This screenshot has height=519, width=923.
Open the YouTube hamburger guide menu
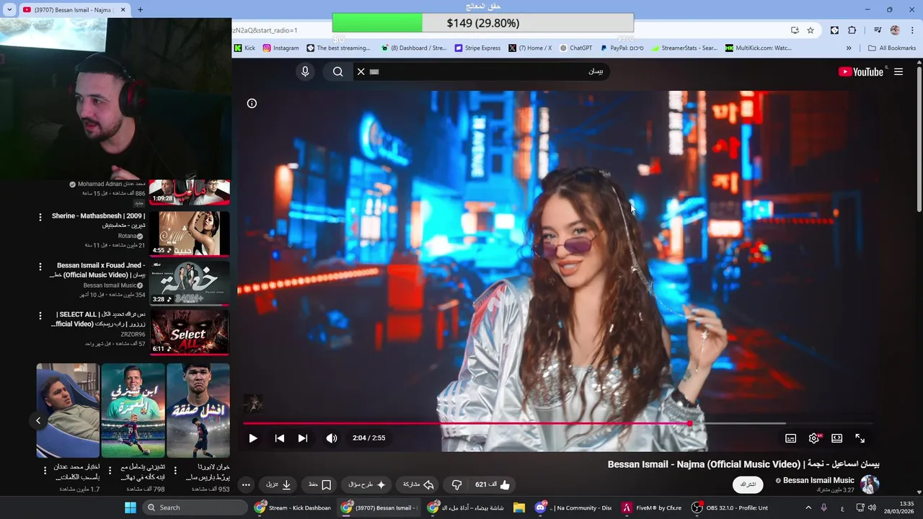pos(898,71)
